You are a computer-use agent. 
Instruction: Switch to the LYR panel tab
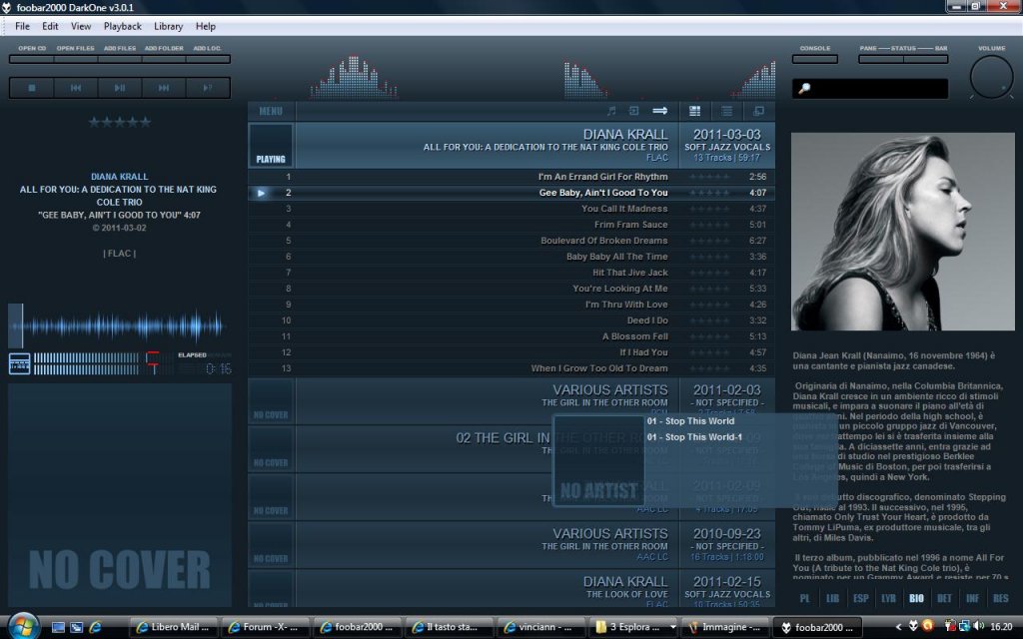[888, 598]
